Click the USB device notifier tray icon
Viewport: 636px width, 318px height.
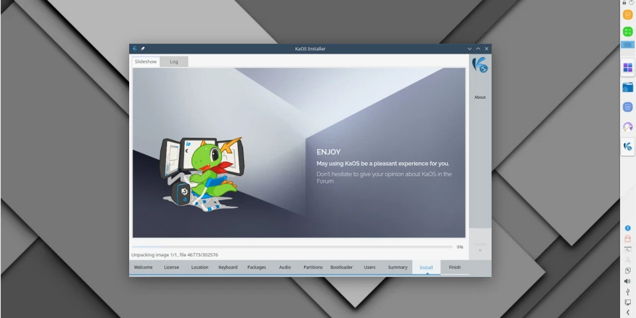627,291
